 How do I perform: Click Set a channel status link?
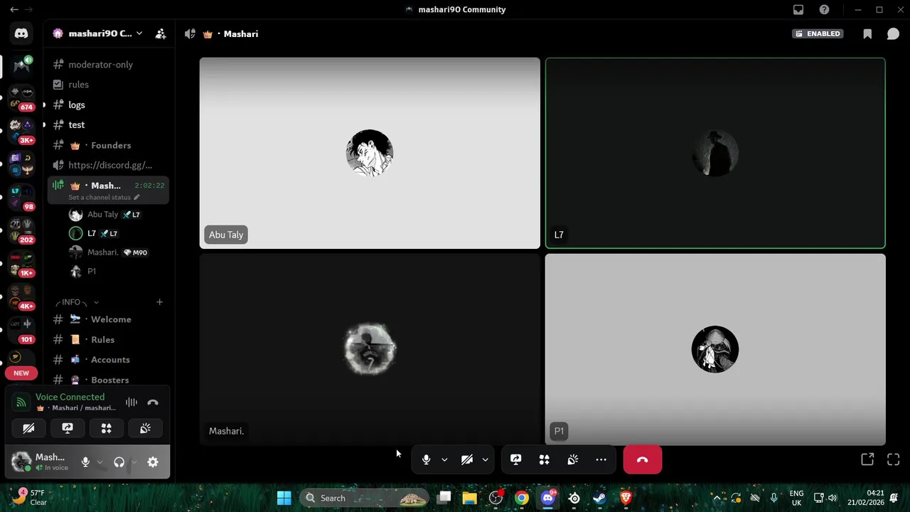100,198
